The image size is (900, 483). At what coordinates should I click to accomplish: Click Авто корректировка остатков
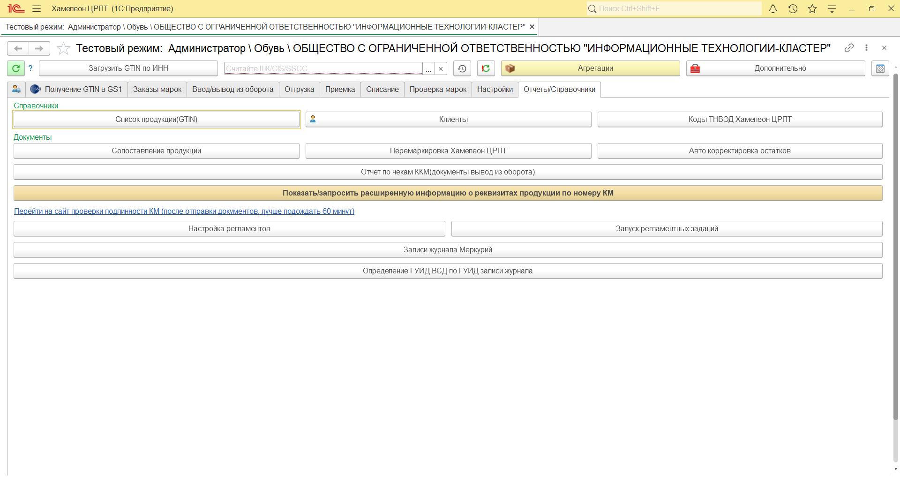coord(740,151)
